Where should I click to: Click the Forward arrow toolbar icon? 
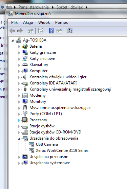pos(20,31)
